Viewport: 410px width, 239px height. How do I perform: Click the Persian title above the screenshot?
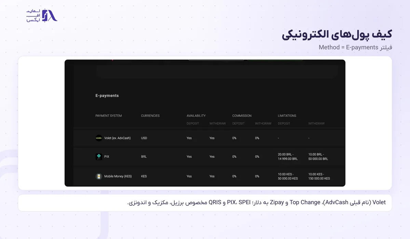point(337,34)
